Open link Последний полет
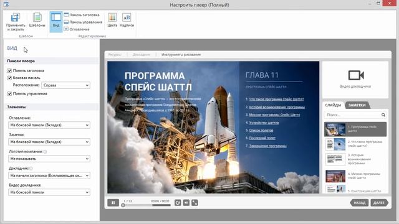 pos(262,138)
